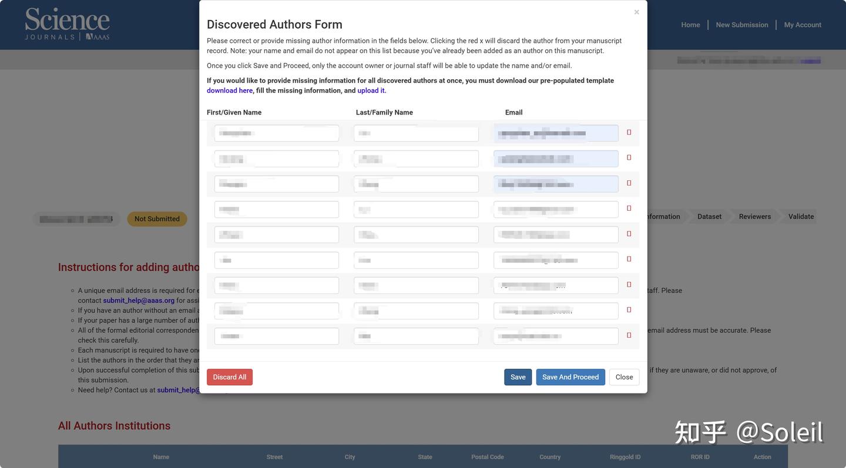
Task: Focus the last row Email field
Action: tap(556, 336)
